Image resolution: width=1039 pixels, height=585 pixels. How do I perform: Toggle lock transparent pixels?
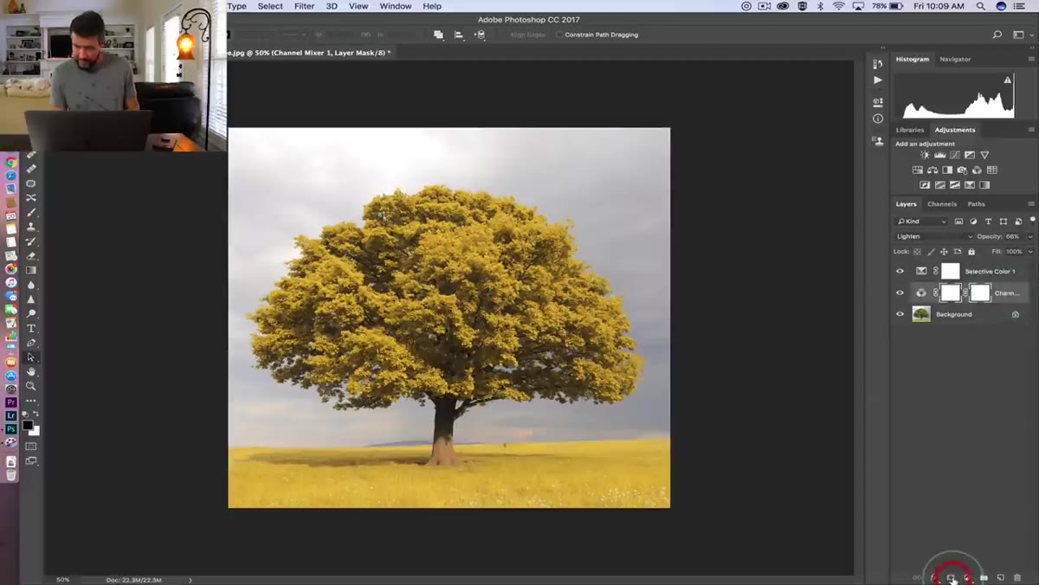(x=918, y=252)
